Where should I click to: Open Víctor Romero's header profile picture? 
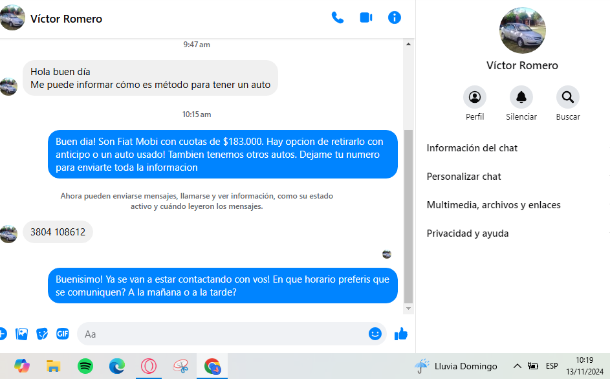pyautogui.click(x=12, y=17)
